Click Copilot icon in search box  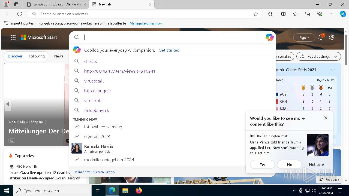[x=269, y=38]
